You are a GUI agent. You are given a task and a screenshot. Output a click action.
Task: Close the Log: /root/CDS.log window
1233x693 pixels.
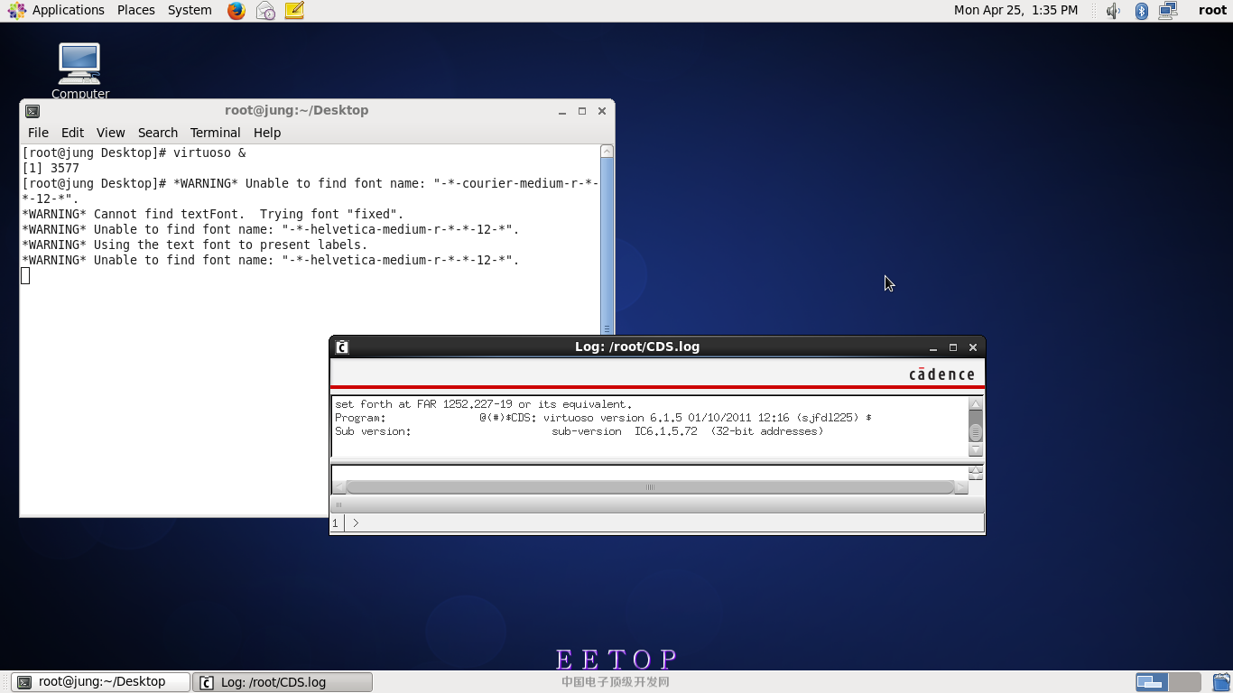[x=973, y=347]
